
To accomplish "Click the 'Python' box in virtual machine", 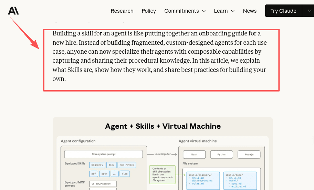I will [222, 155].
